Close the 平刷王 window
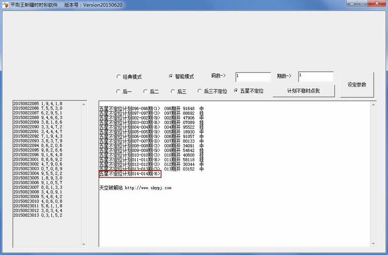The image size is (388, 255). 376,4
